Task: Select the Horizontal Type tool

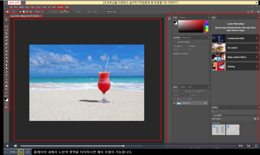Action: pos(6,75)
